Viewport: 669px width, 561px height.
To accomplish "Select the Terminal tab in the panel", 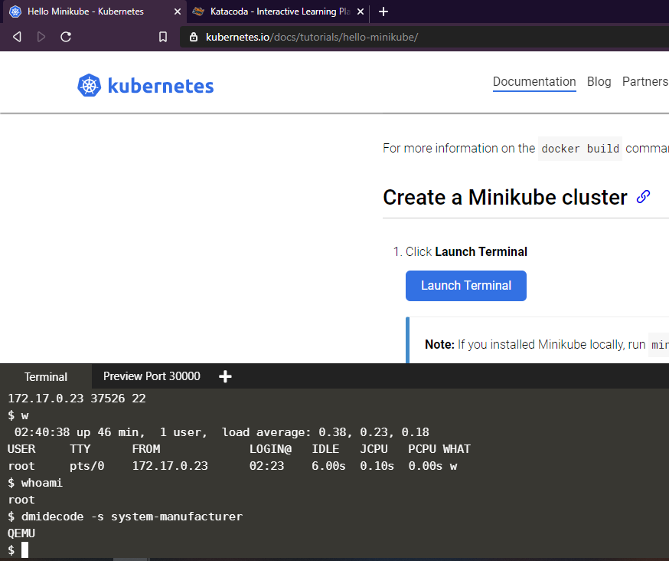I will click(x=46, y=376).
